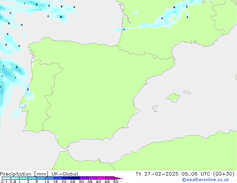Click the '0.5' legend scale label
Screen dimensions: 237x183
[13, 182]
